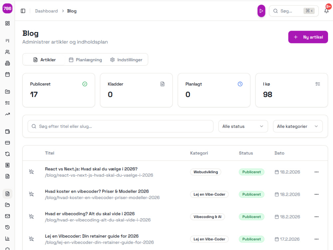Open the dashboard grid icon in sidebar
The width and height of the screenshot is (333, 250).
[7, 23]
